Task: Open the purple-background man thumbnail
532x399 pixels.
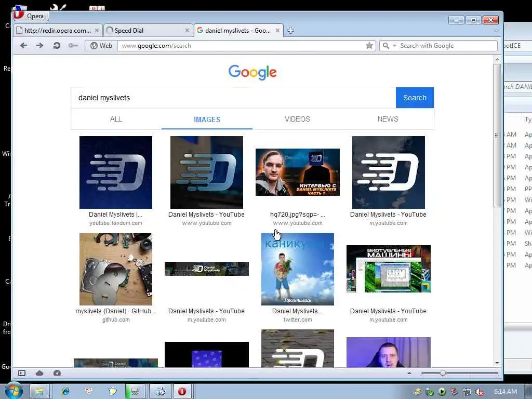Action: [389, 352]
